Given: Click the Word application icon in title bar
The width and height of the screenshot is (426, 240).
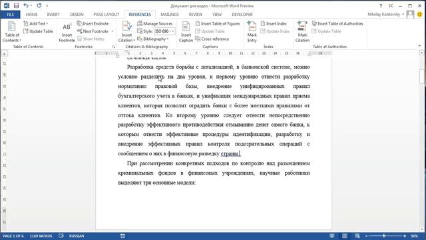Looking at the screenshot, I should [x=7, y=5].
